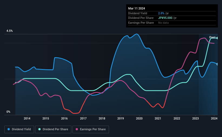Click the 4.5% y-axis label
Screen dimensions: 222x137
[10, 31]
